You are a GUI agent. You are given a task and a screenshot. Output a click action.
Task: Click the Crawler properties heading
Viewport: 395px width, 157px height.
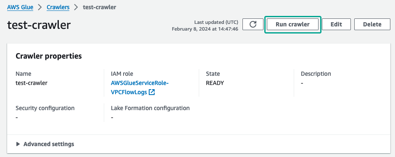tap(49, 56)
